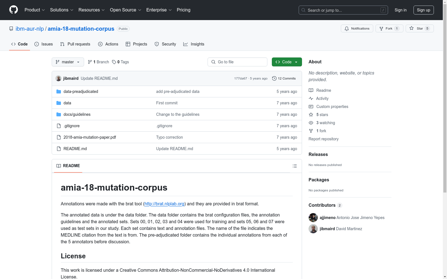Screen dimensions: 447x279
Task: Click the 12 Commits link
Action: pyautogui.click(x=284, y=78)
